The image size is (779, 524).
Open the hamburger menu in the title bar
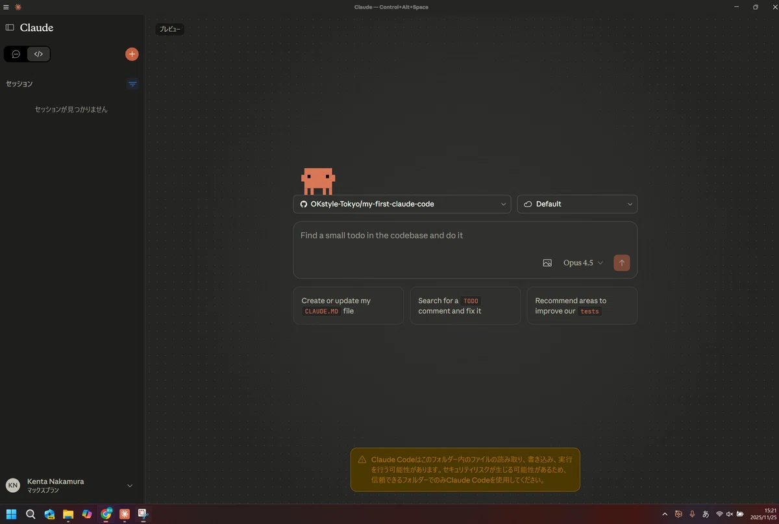6,7
